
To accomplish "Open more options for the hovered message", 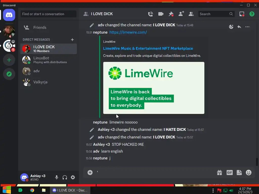I will coord(247,27).
